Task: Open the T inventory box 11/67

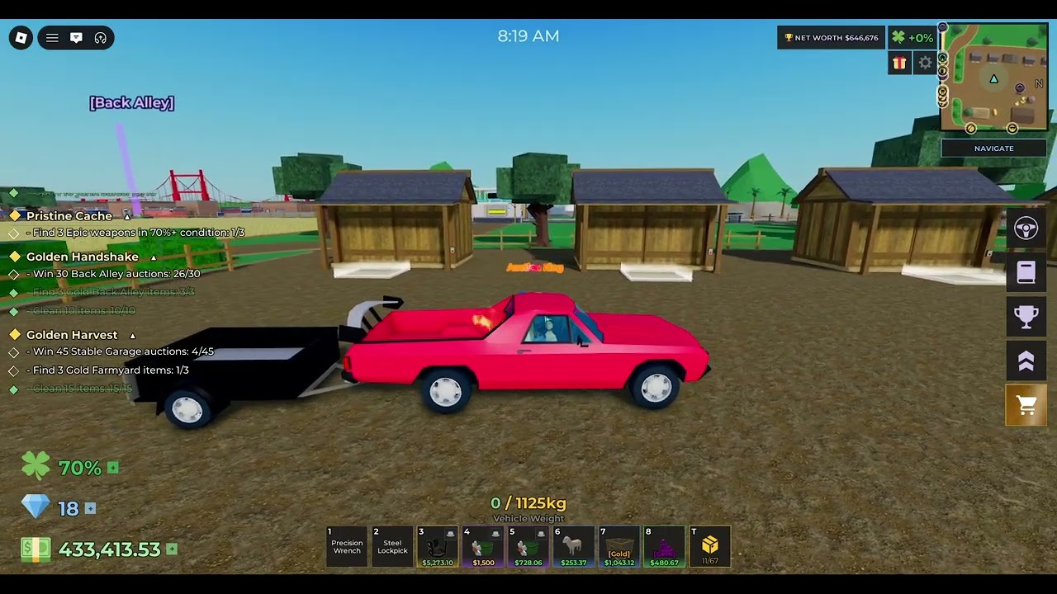Action: (x=710, y=547)
